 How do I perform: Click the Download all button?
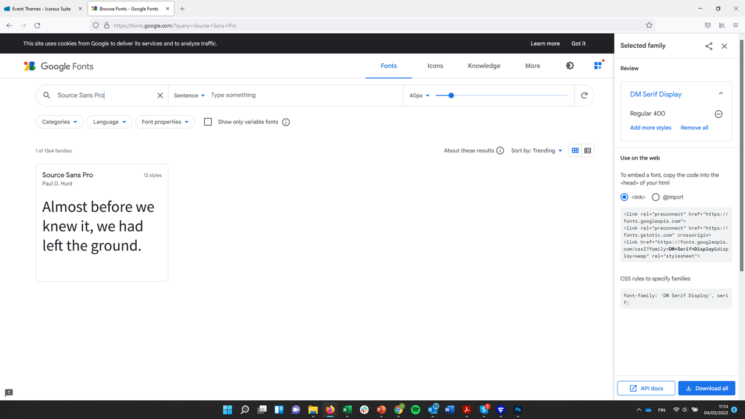click(x=707, y=388)
